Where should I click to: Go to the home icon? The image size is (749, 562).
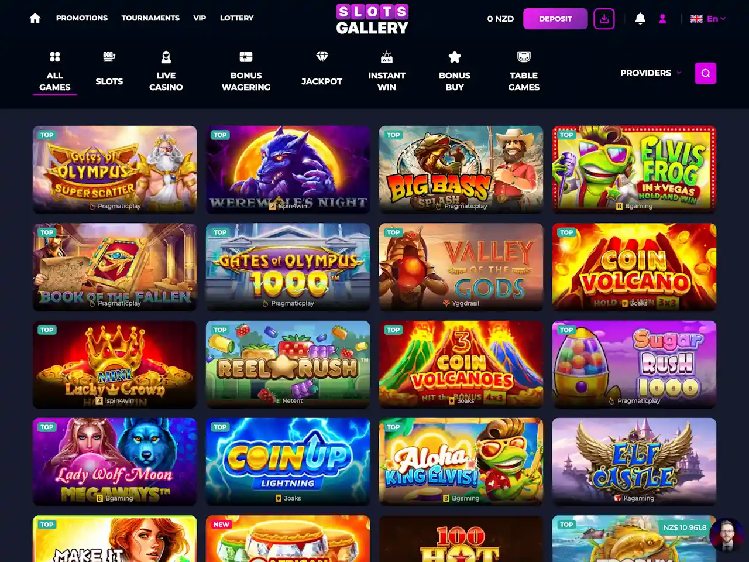[x=35, y=18]
